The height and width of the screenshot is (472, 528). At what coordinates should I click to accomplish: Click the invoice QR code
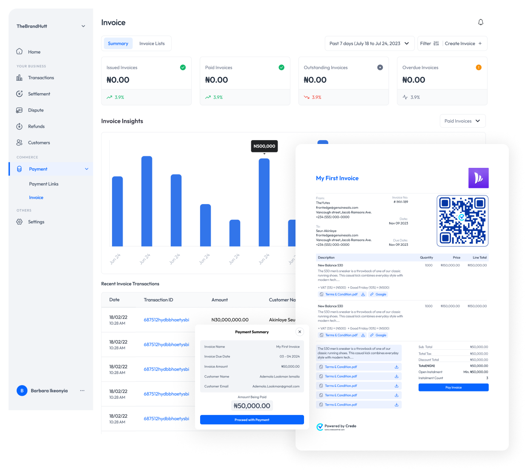[x=462, y=221]
